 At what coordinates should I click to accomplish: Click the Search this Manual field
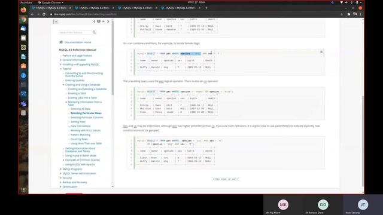(75, 32)
